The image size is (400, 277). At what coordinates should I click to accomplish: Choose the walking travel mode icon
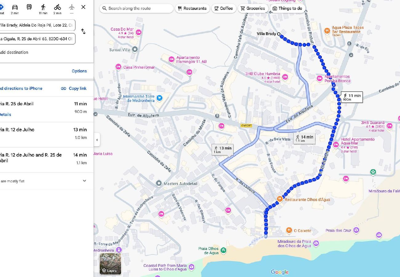pyautogui.click(x=43, y=7)
